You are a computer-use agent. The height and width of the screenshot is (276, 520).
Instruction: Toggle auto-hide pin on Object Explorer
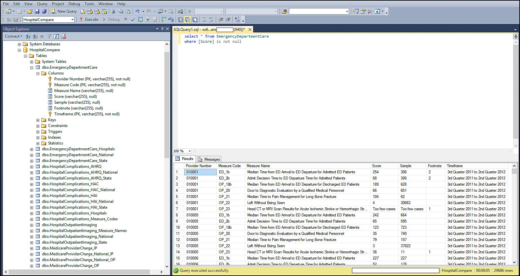[162, 29]
